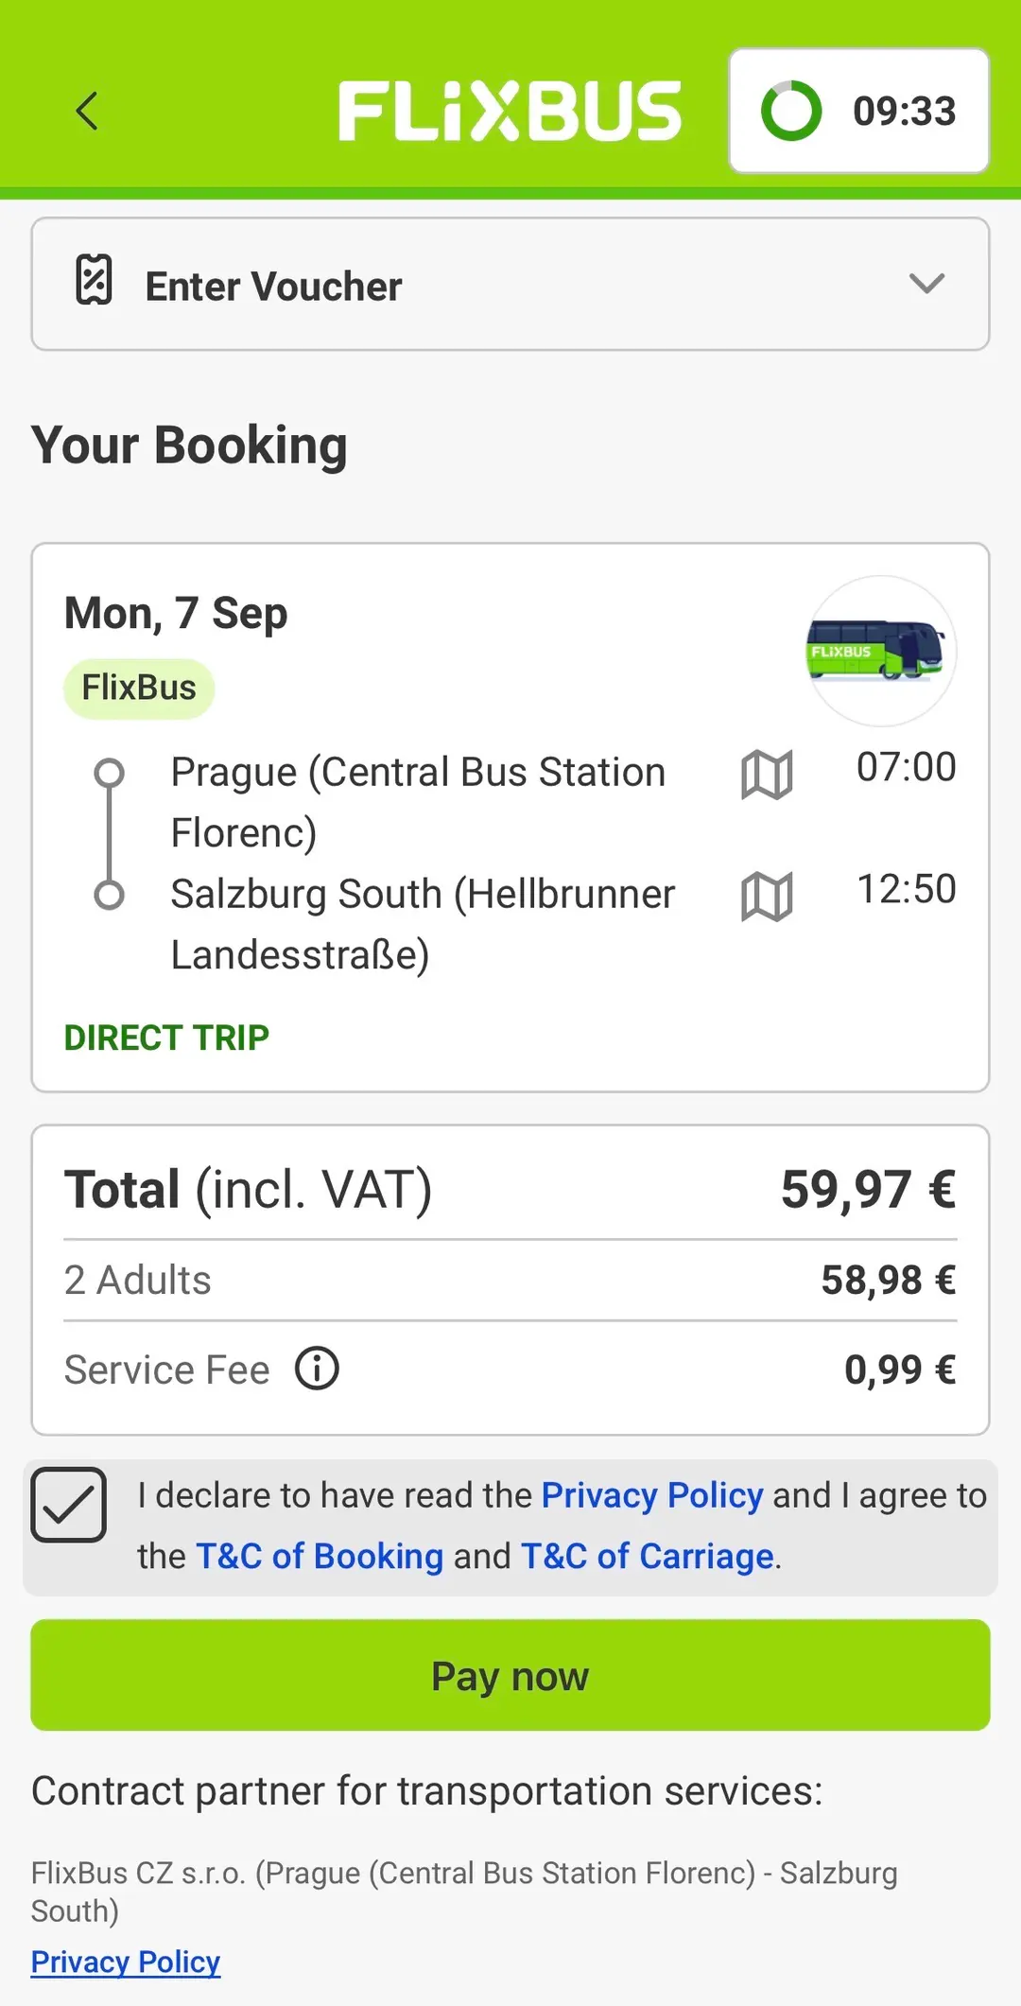Open the T&C of Carriage link

point(648,1556)
